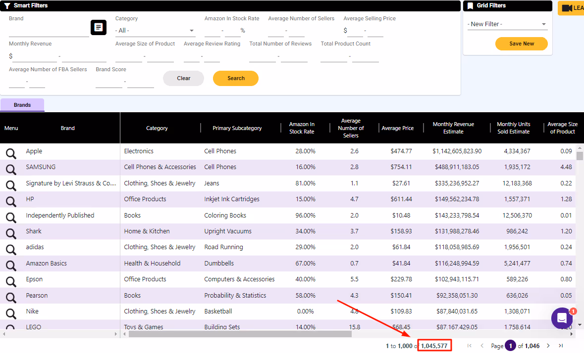Sort by Brand column header
The width and height of the screenshot is (584, 353).
(x=68, y=128)
